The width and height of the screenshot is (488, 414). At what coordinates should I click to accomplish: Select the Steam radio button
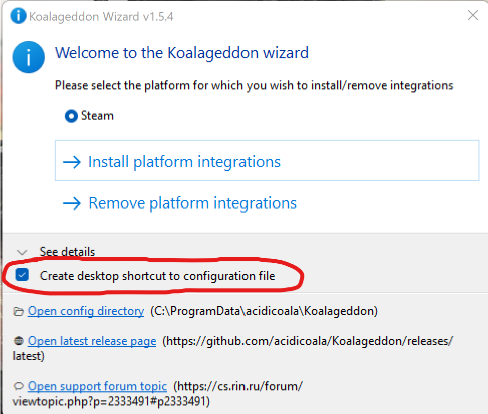[70, 116]
